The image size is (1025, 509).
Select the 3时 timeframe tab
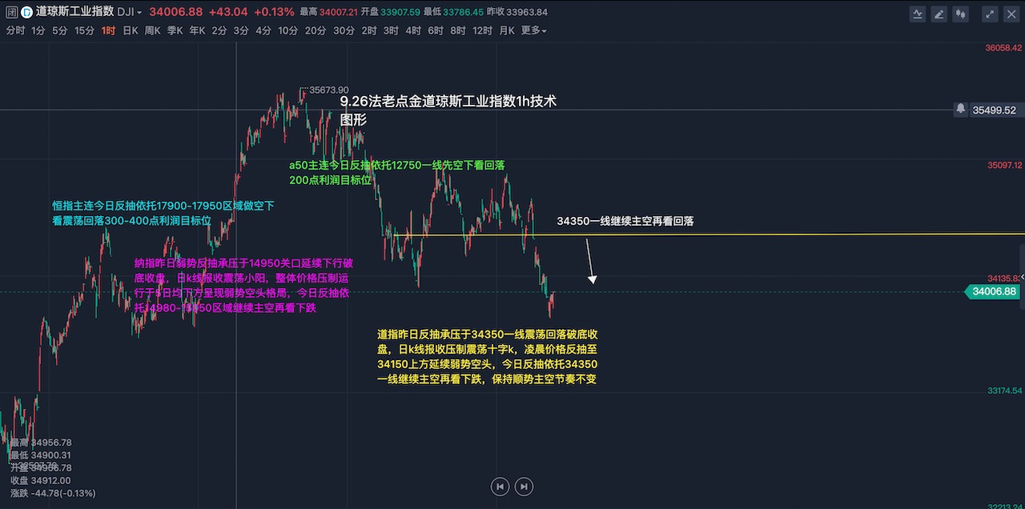pos(391,30)
